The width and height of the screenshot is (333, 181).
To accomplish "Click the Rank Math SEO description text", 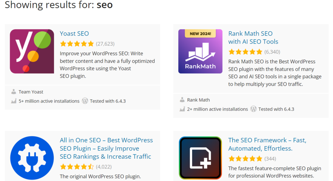I will tap(275, 73).
